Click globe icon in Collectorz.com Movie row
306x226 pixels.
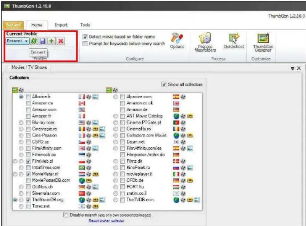176,135
